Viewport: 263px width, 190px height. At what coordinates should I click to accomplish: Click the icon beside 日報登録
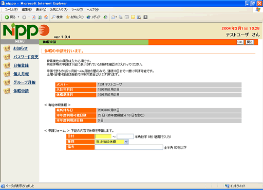(7, 65)
